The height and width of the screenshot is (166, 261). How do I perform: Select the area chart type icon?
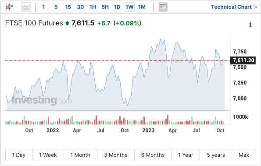(x=26, y=7)
